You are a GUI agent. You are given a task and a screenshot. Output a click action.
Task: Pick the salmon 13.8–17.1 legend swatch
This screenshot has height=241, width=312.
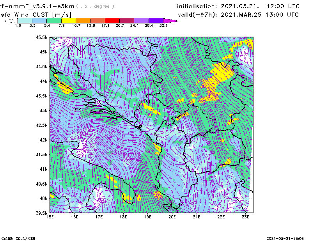98,21
